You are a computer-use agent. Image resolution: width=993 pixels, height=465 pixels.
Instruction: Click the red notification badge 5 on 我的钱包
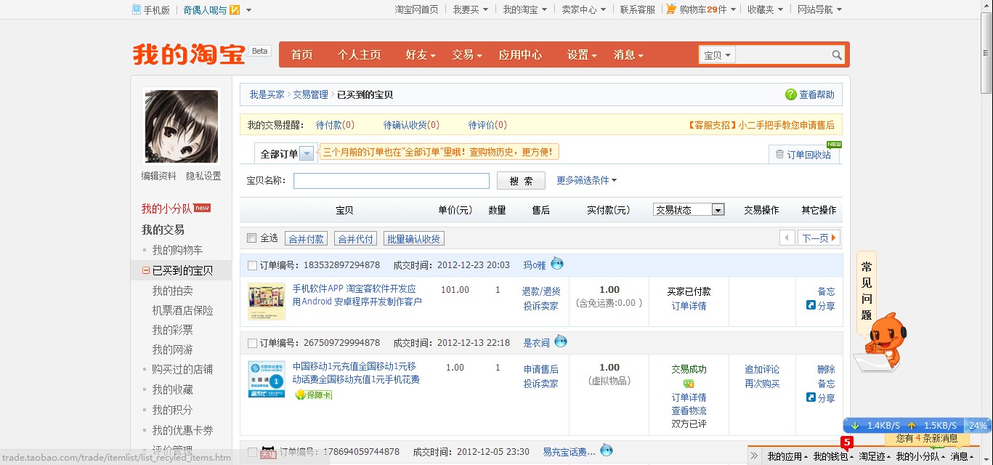pos(846,442)
